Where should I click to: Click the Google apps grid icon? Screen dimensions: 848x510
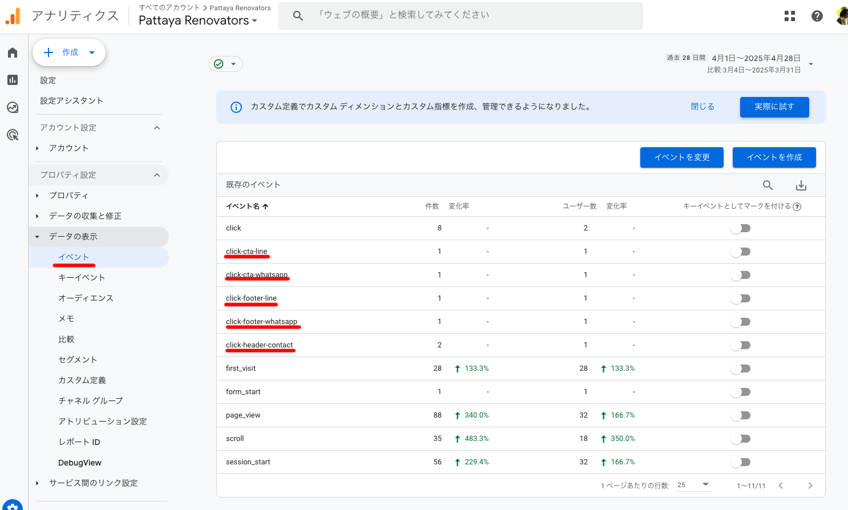tap(790, 16)
